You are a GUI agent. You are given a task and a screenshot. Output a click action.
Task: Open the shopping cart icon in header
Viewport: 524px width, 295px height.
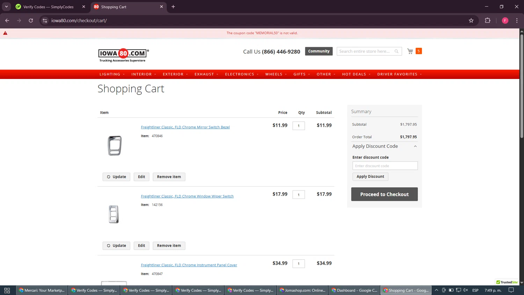click(x=410, y=51)
